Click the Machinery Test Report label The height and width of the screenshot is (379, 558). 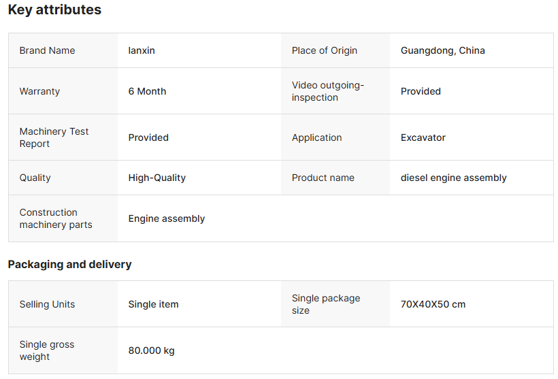(54, 137)
